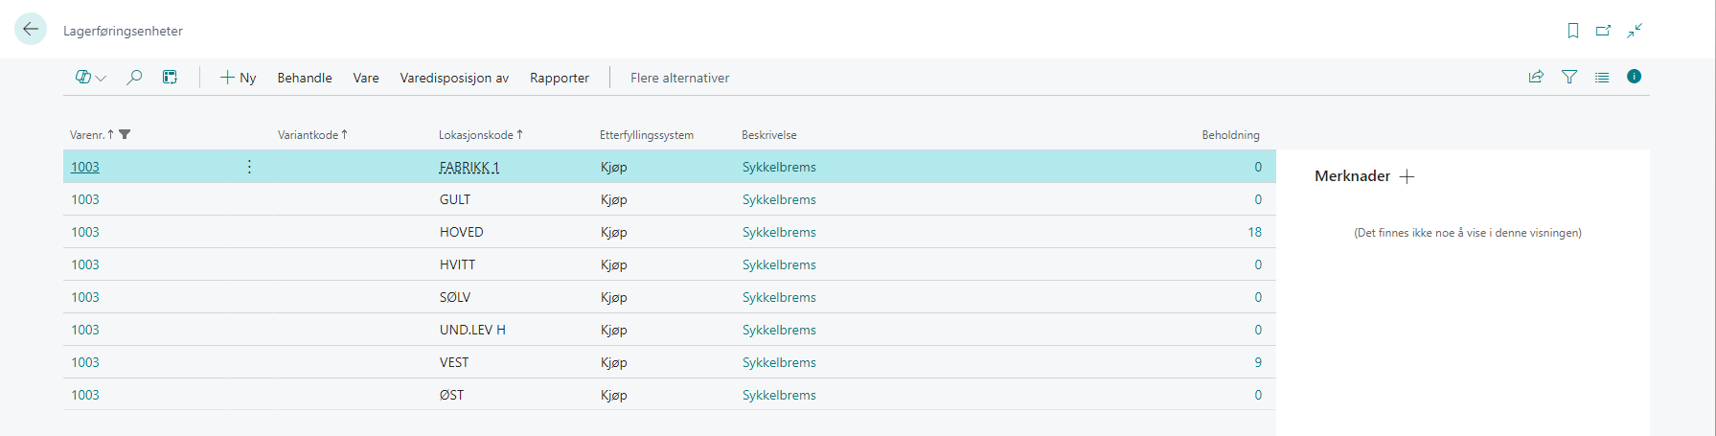This screenshot has width=1716, height=436.
Task: Expand Flere alternativer
Action: [x=679, y=78]
